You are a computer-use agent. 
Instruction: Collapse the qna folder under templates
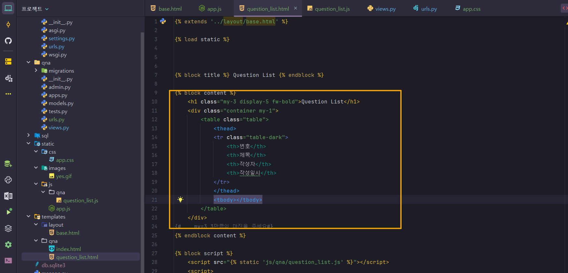coord(36,241)
